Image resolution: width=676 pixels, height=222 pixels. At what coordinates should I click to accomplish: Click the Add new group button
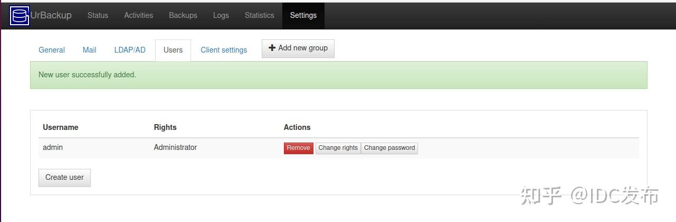click(298, 48)
